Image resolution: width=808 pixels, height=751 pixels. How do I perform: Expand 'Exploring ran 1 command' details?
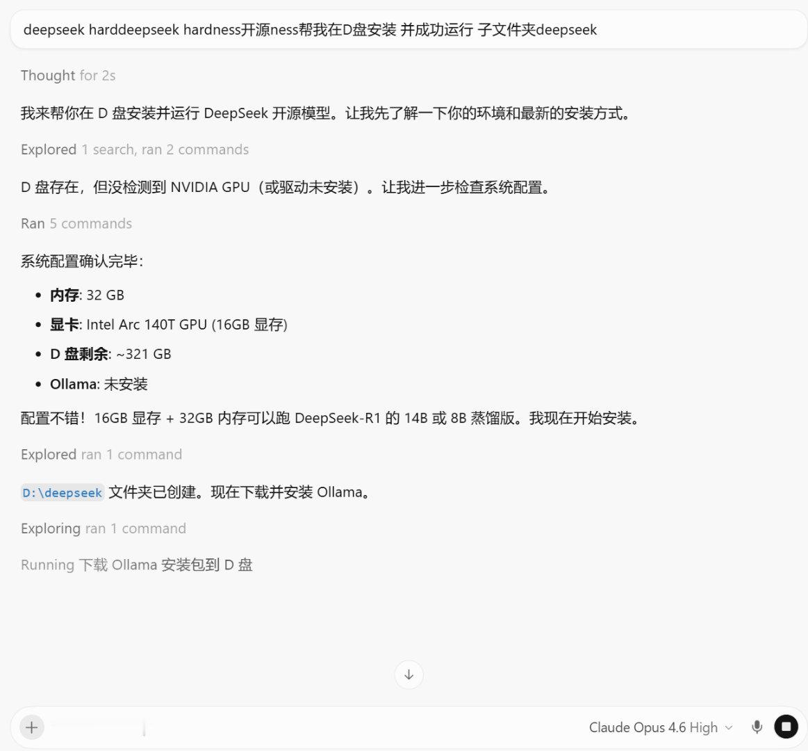click(103, 528)
